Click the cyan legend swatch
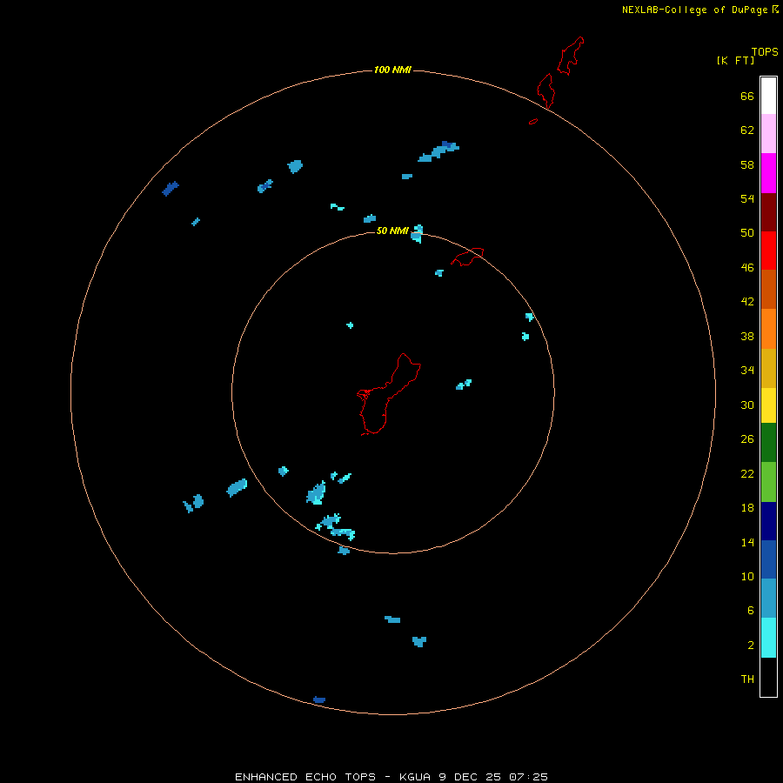 [x=768, y=638]
